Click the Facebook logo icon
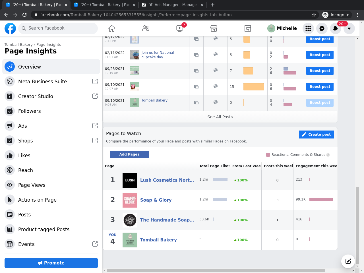Viewport: 364px width, 273px height. (10, 28)
